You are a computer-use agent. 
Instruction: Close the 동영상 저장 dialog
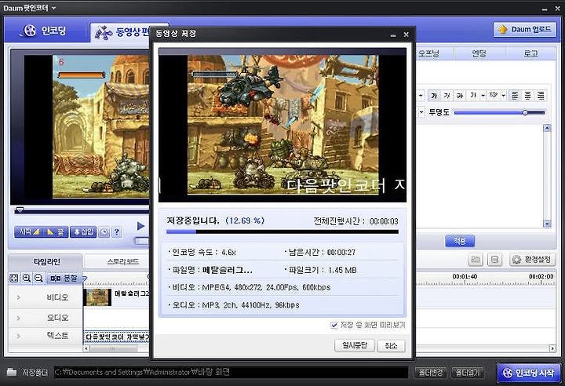[x=406, y=35]
